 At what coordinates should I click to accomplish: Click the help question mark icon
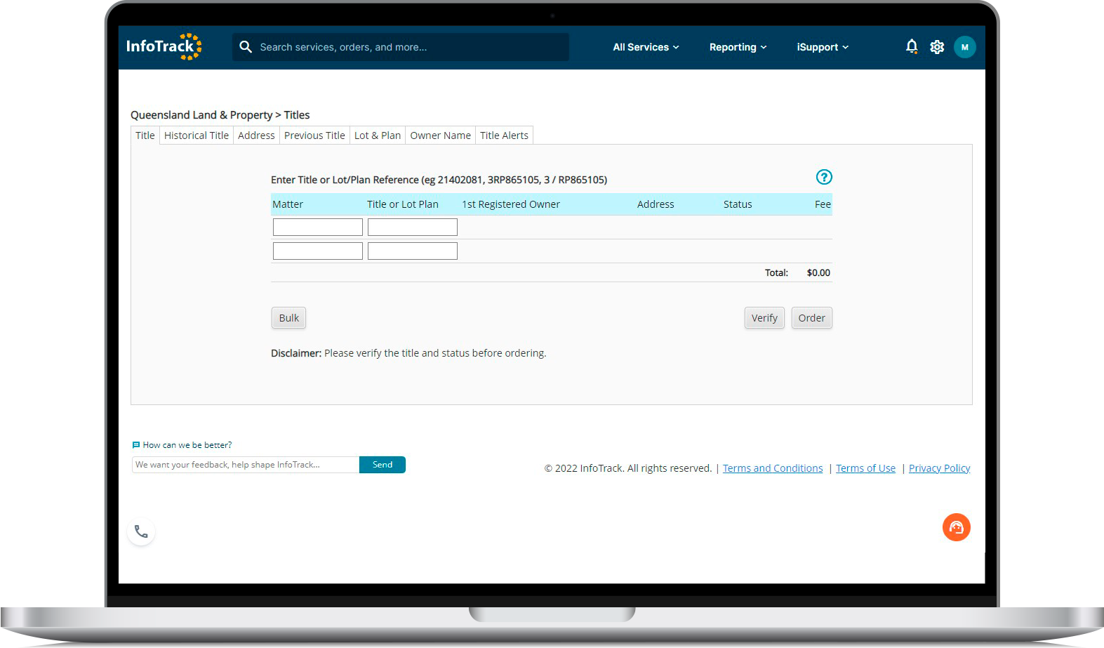click(x=824, y=177)
